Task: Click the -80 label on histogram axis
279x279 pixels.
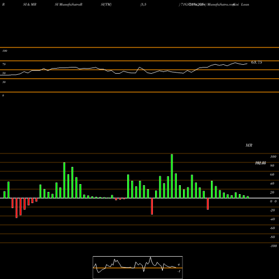Action: pos(272,237)
